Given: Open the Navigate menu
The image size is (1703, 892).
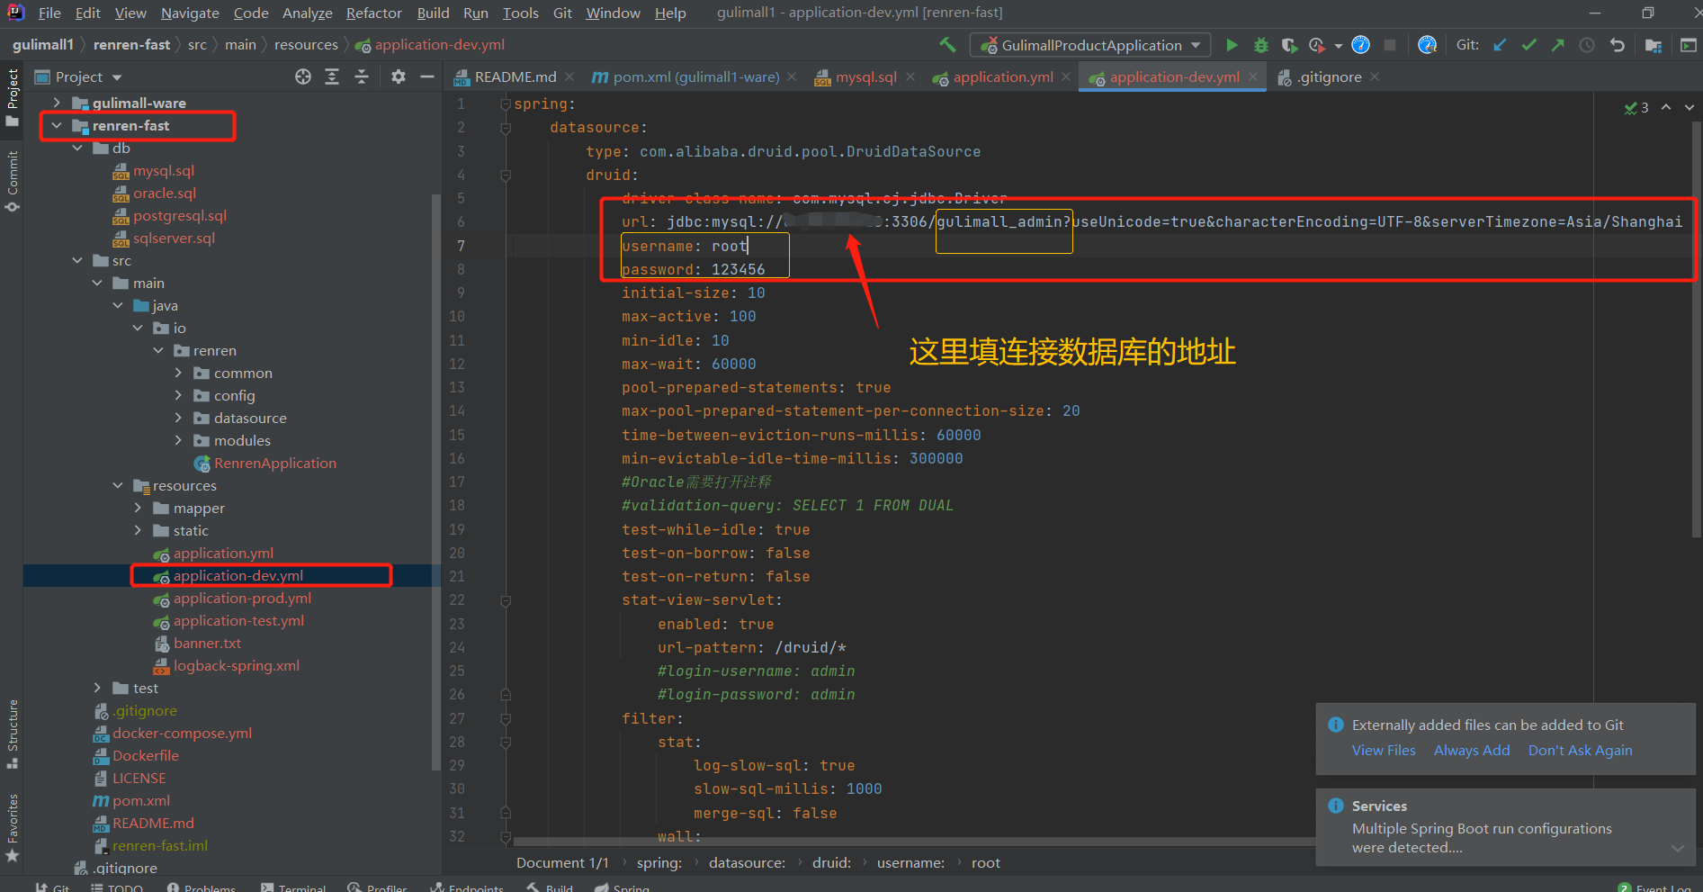Looking at the screenshot, I should (190, 13).
